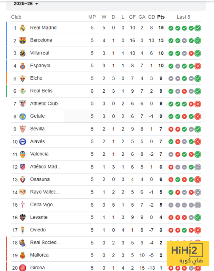This screenshot has height=271, width=214.
Task: Click the Villarreal club crest
Action: [x=22, y=53]
